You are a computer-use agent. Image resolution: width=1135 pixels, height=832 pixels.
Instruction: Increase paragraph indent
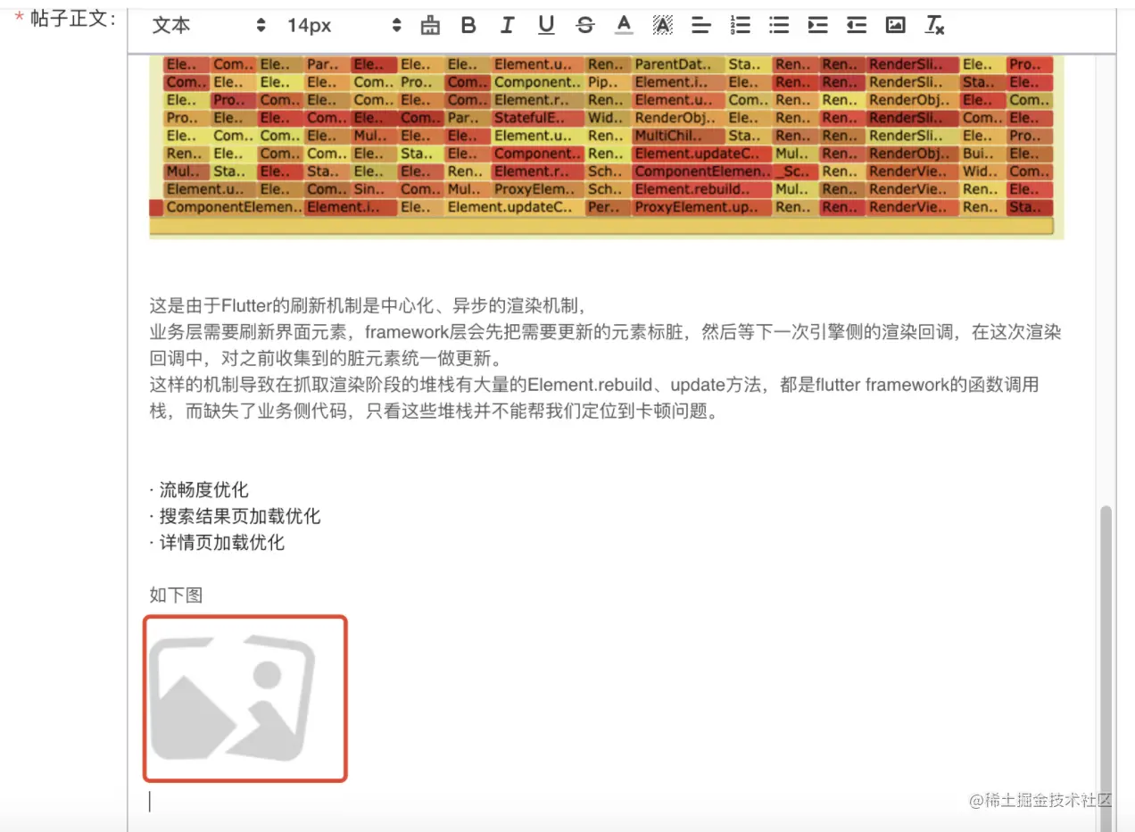pos(817,26)
